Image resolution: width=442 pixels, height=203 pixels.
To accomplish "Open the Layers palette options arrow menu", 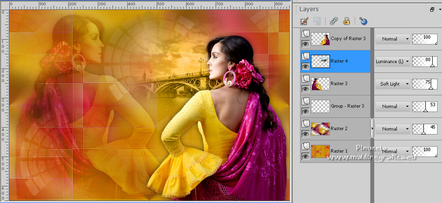I will coord(440,10).
